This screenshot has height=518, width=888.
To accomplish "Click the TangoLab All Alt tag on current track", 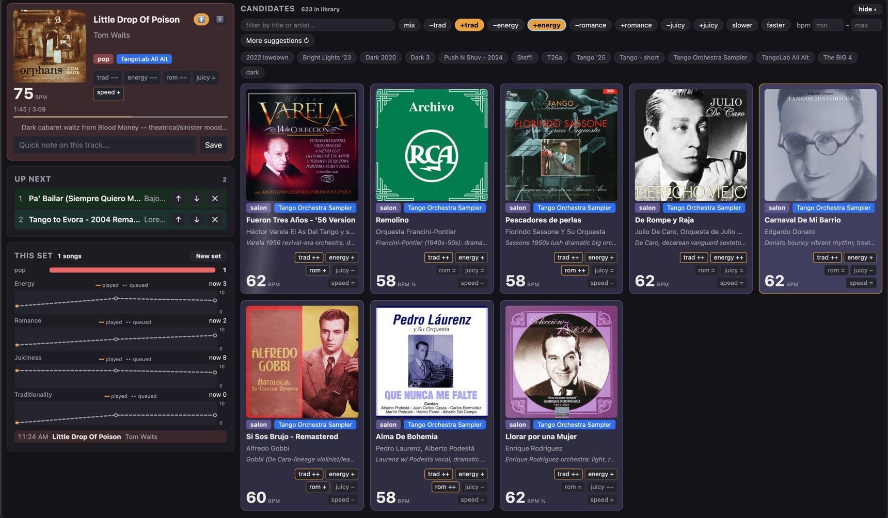I will (x=144, y=59).
